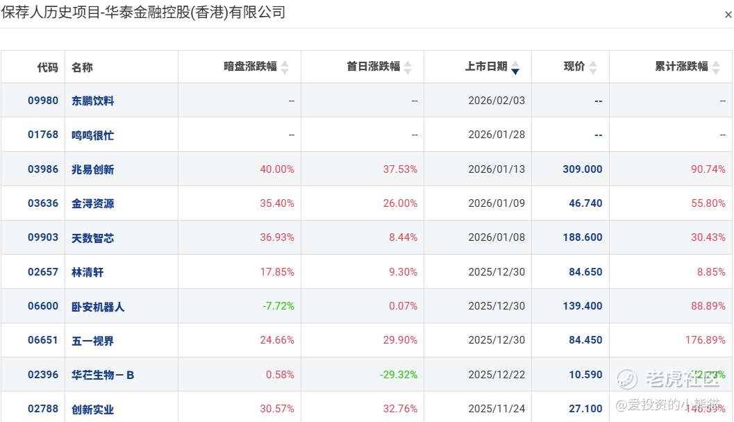Viewport: 734px width, 422px height.
Task: Select current price 84.650
Action: (x=585, y=272)
